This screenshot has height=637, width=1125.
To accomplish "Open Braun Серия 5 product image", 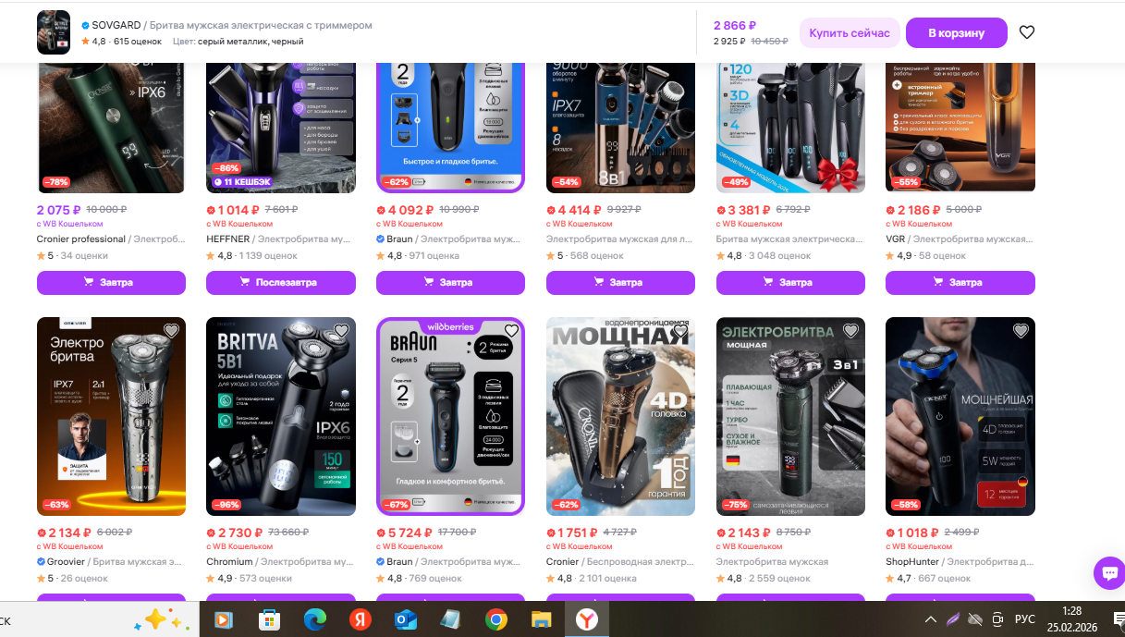I will pos(451,416).
